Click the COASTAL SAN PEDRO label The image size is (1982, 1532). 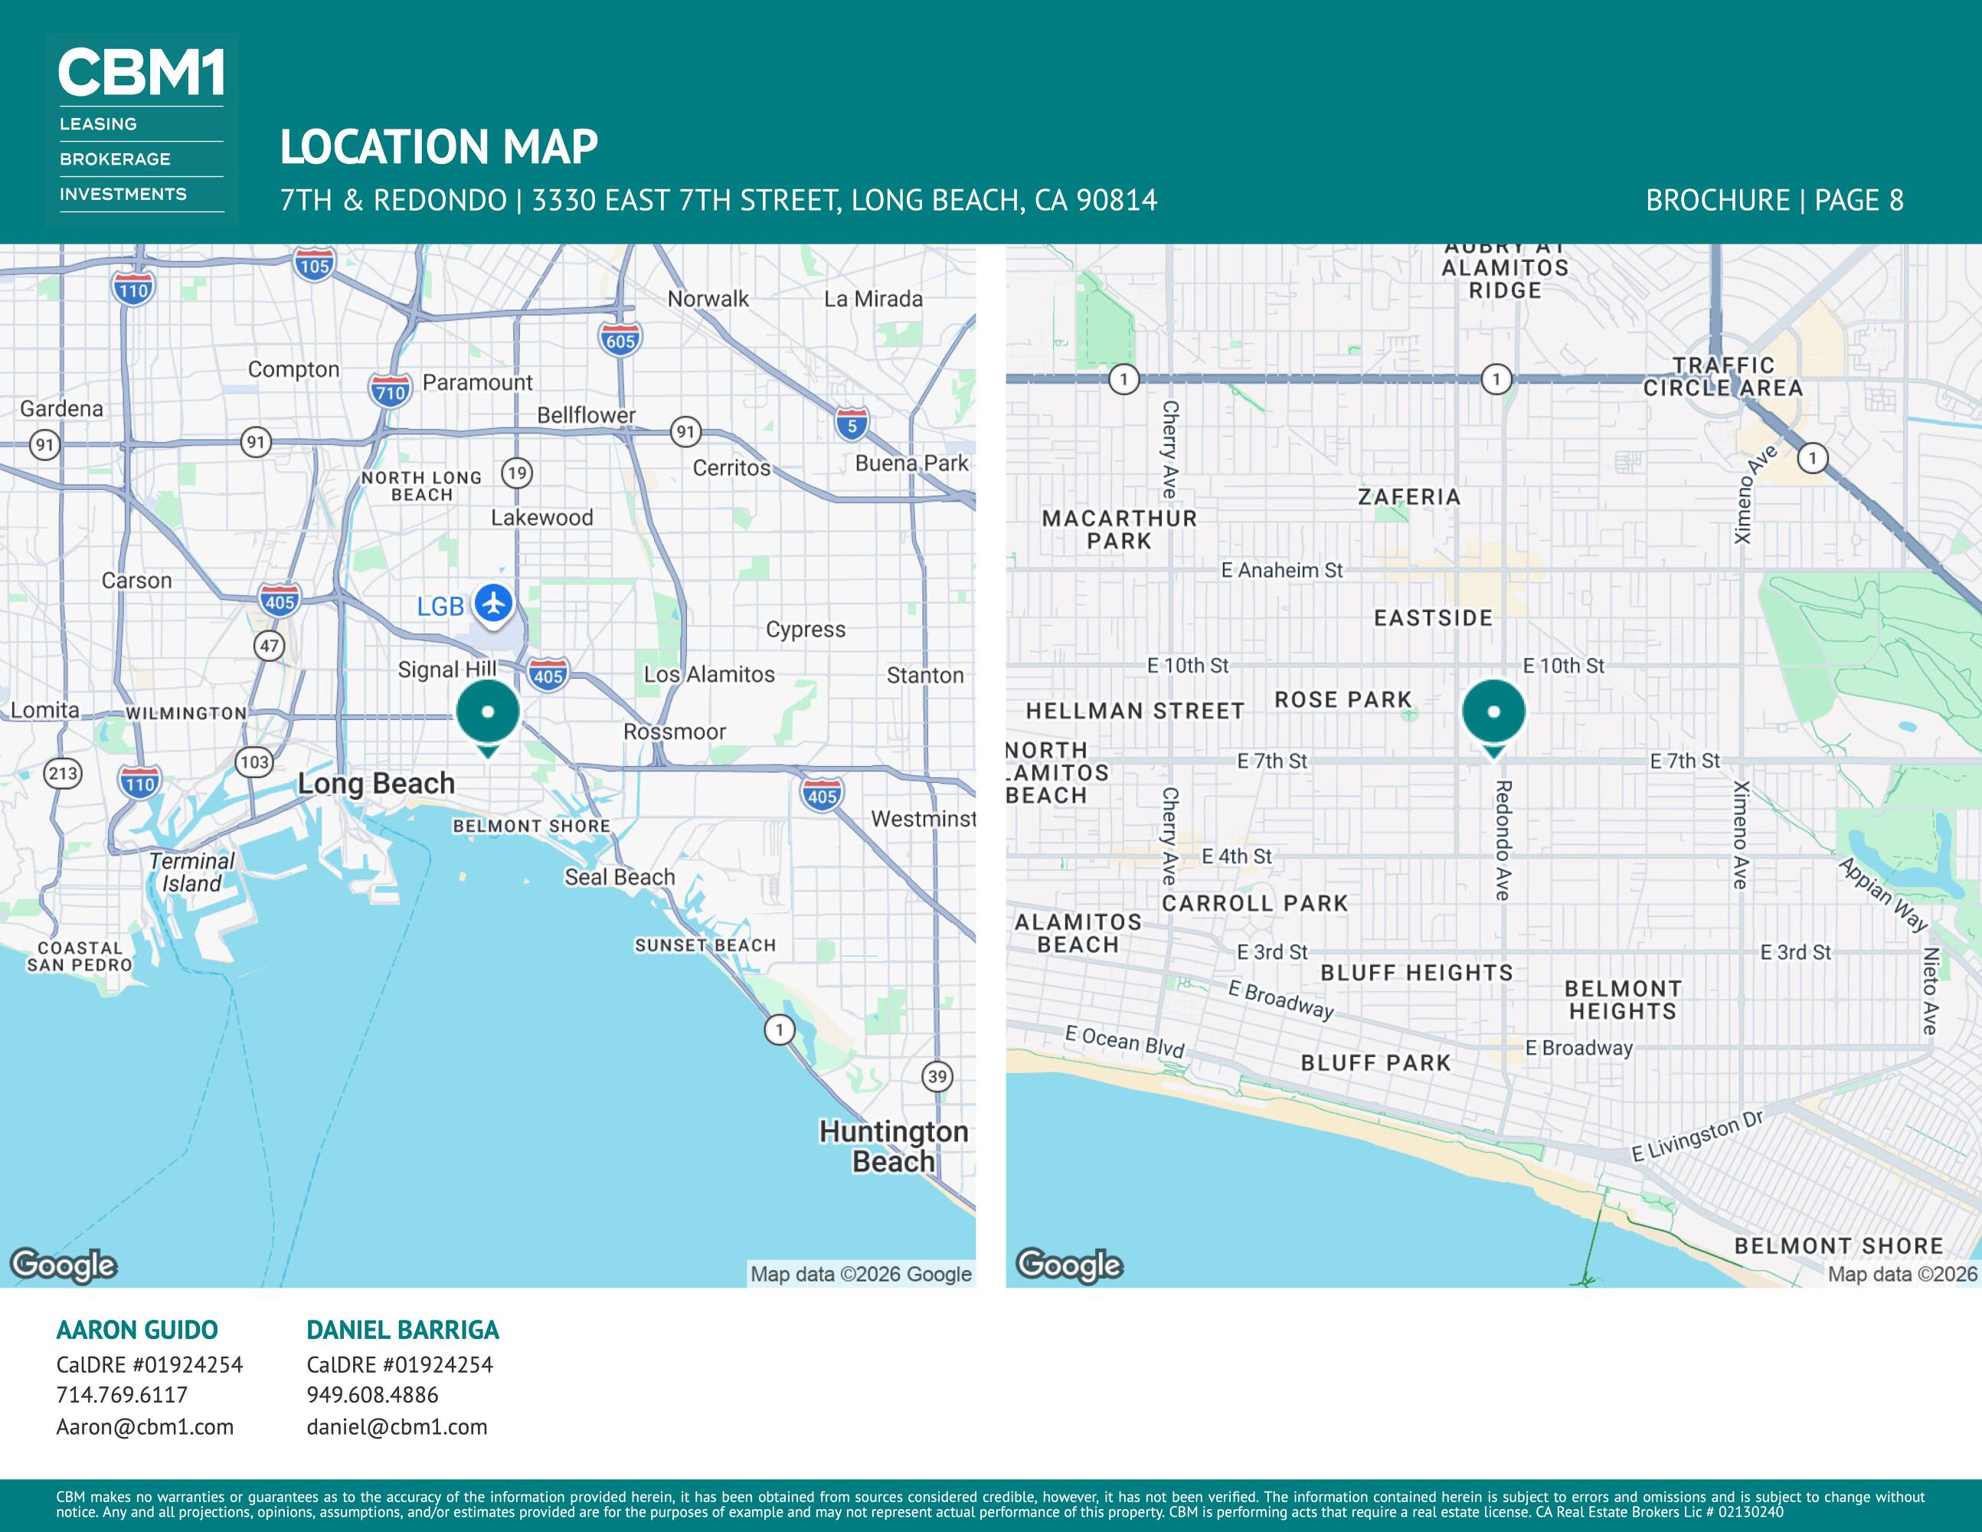[80, 957]
